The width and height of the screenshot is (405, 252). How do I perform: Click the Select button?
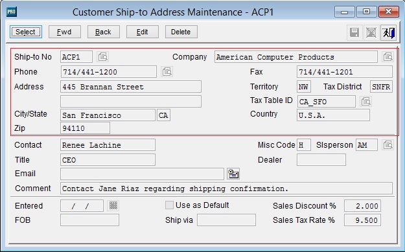point(26,32)
